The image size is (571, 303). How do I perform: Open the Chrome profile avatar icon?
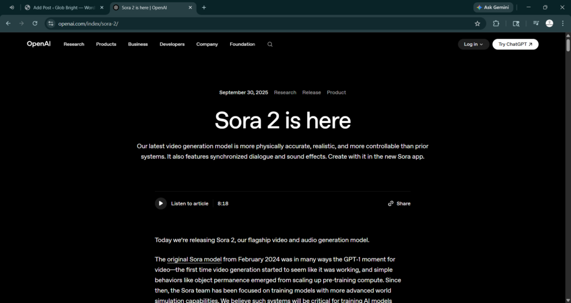[x=549, y=23]
